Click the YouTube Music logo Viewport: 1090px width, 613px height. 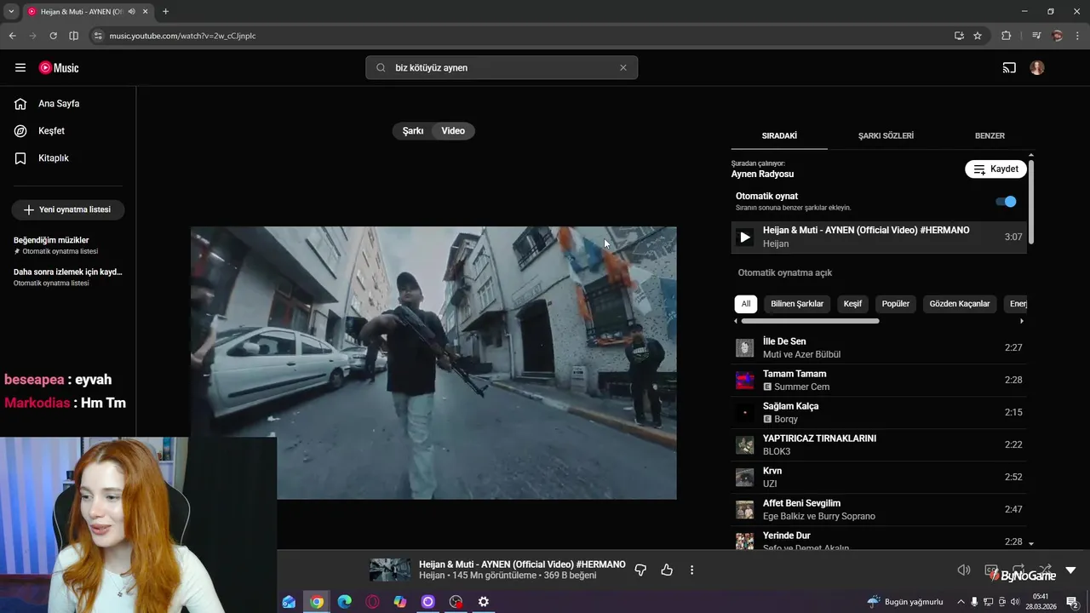[59, 67]
